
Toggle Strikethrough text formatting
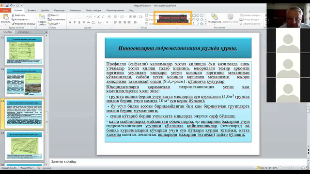pyautogui.click(x=89, y=23)
